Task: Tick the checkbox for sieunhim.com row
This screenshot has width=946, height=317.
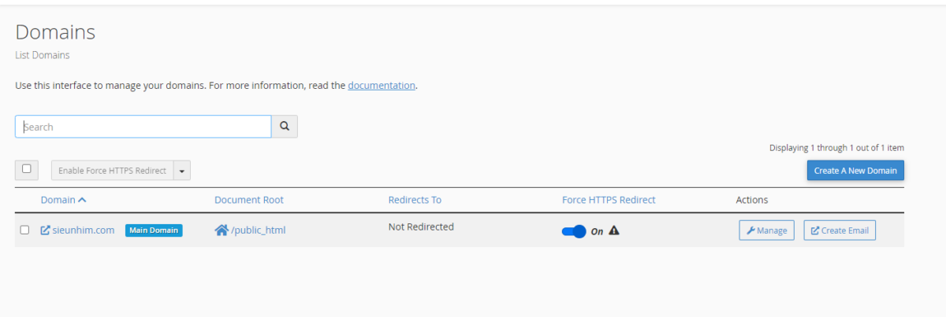Action: click(x=24, y=230)
